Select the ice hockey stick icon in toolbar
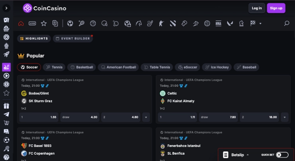Viewport: 295px width, 161px height. pos(150,24)
